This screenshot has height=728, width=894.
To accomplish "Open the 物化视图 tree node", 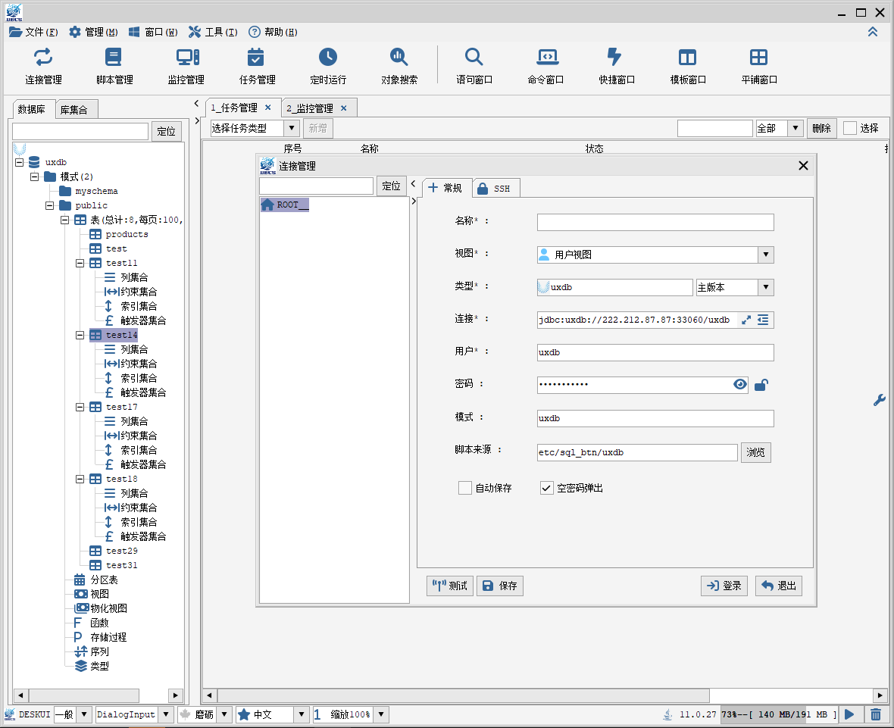I will click(101, 608).
